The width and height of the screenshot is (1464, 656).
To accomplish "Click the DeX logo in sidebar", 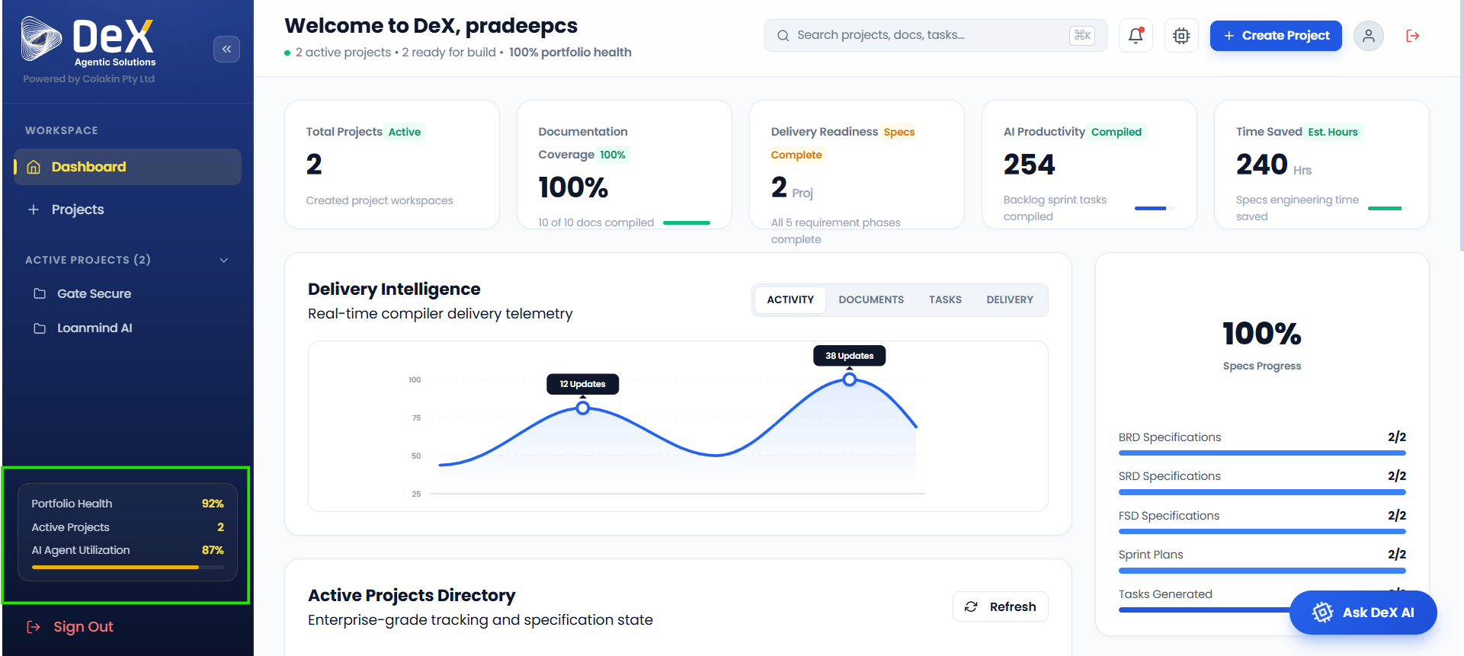I will pos(88,41).
